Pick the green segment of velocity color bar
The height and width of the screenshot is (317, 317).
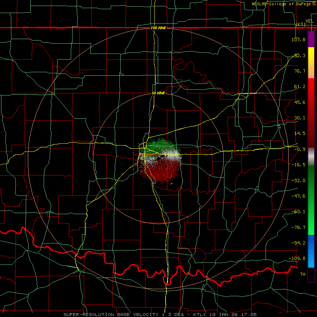point(311,200)
